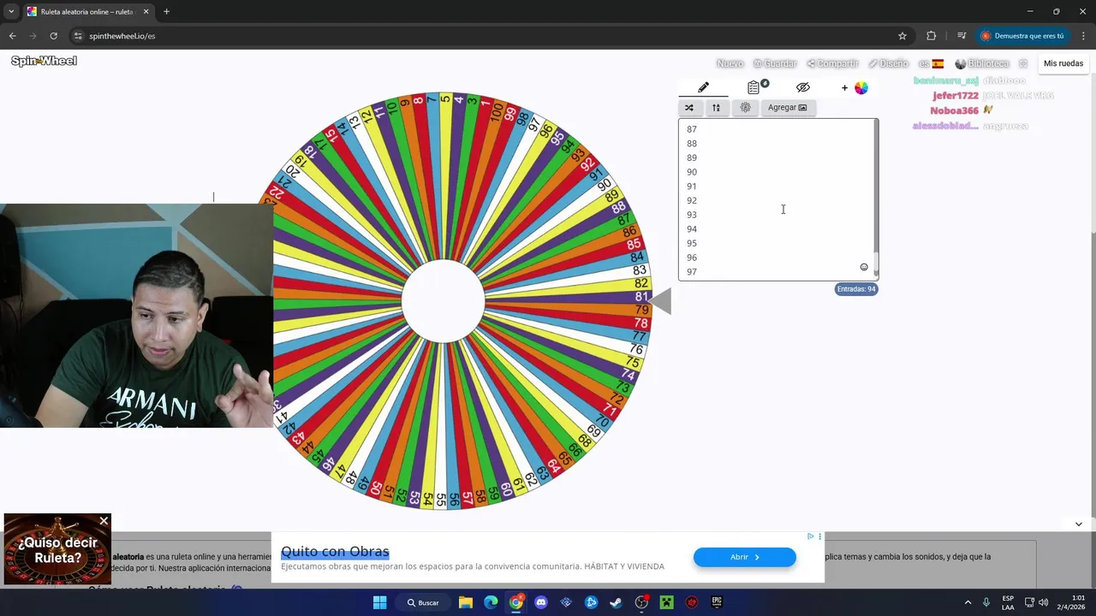1096x616 pixels.
Task: Open the pencil entries editing tab
Action: click(x=703, y=87)
